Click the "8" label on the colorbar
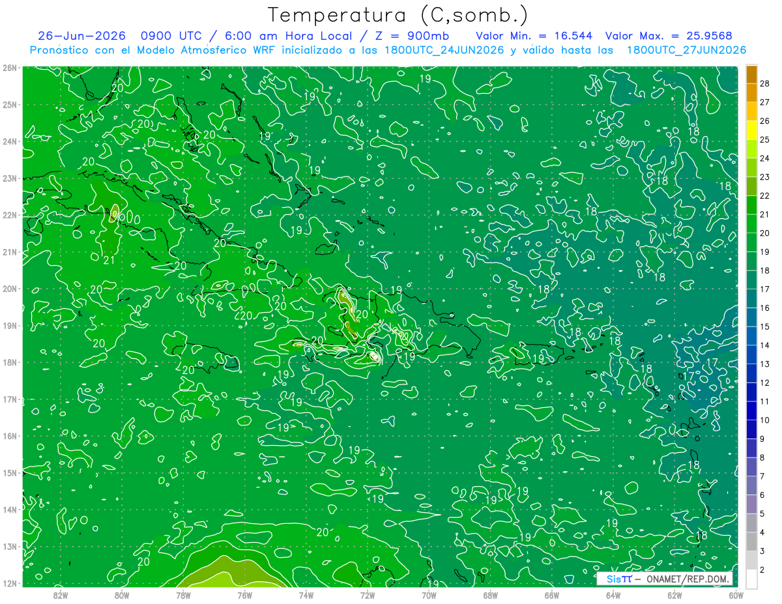The image size is (782, 604). 763,457
